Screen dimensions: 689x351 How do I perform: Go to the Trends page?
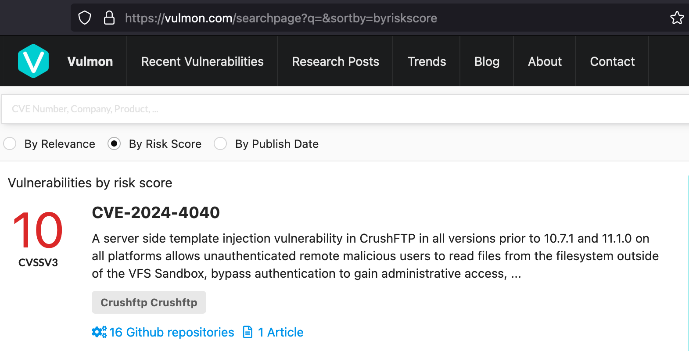pos(427,61)
